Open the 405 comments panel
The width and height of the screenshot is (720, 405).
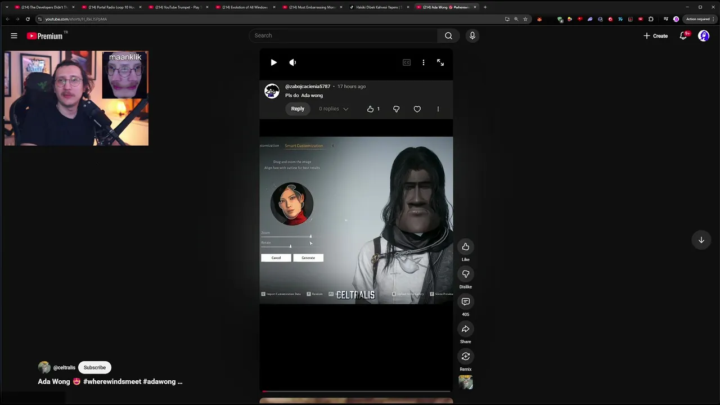click(x=466, y=302)
